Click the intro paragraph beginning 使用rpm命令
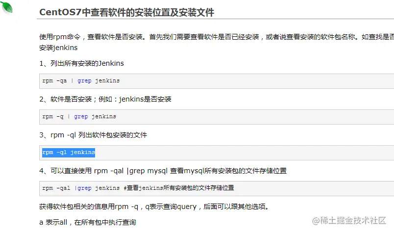 pyautogui.click(x=217, y=42)
